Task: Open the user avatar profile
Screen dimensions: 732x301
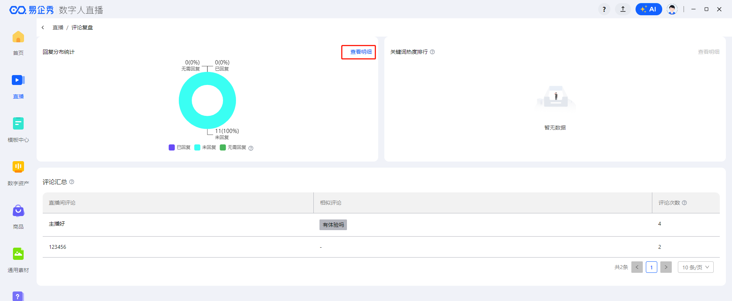Action: [672, 9]
